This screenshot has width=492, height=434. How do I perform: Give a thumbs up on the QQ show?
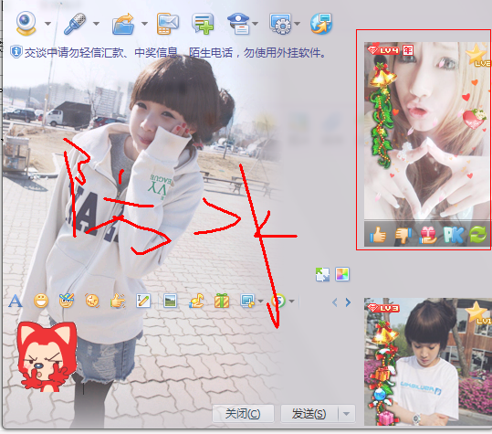click(378, 235)
